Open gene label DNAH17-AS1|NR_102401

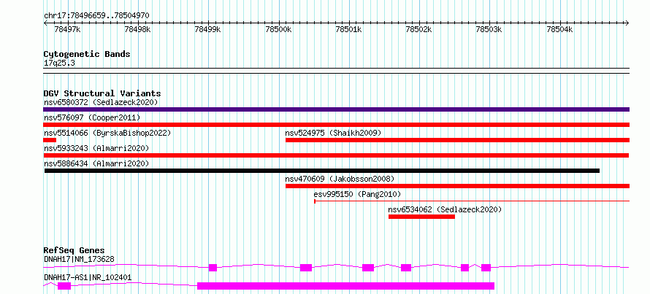pos(88,277)
